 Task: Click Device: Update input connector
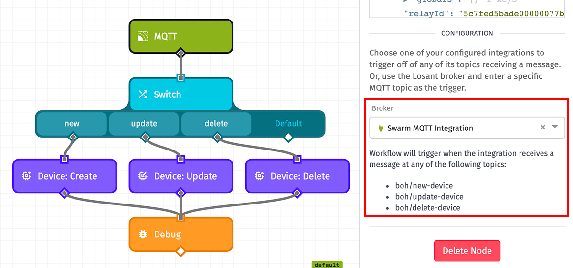tap(180, 159)
